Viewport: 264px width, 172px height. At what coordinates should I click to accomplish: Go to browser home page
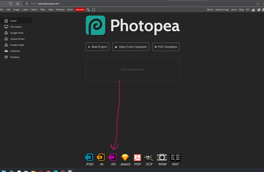18,3
